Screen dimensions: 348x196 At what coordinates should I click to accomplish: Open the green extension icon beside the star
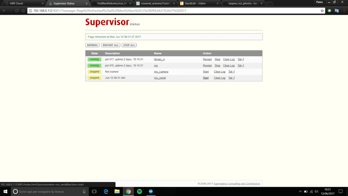coord(330,10)
